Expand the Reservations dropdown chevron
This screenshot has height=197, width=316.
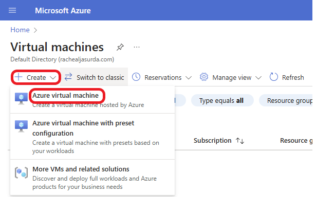(x=189, y=78)
